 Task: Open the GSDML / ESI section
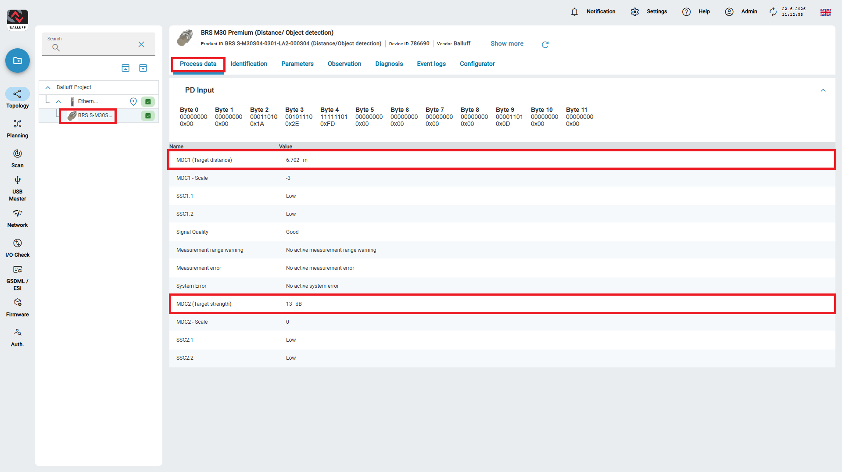coord(18,278)
